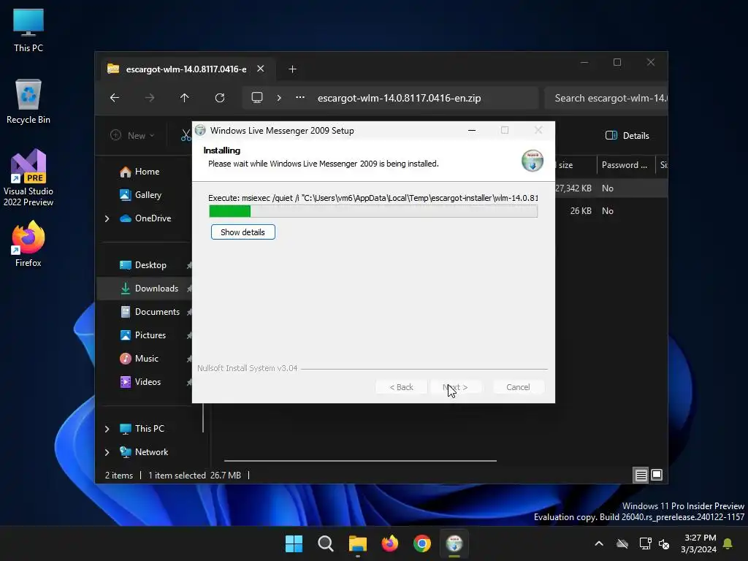Open the address bar ellipsis overflow

coord(300,98)
